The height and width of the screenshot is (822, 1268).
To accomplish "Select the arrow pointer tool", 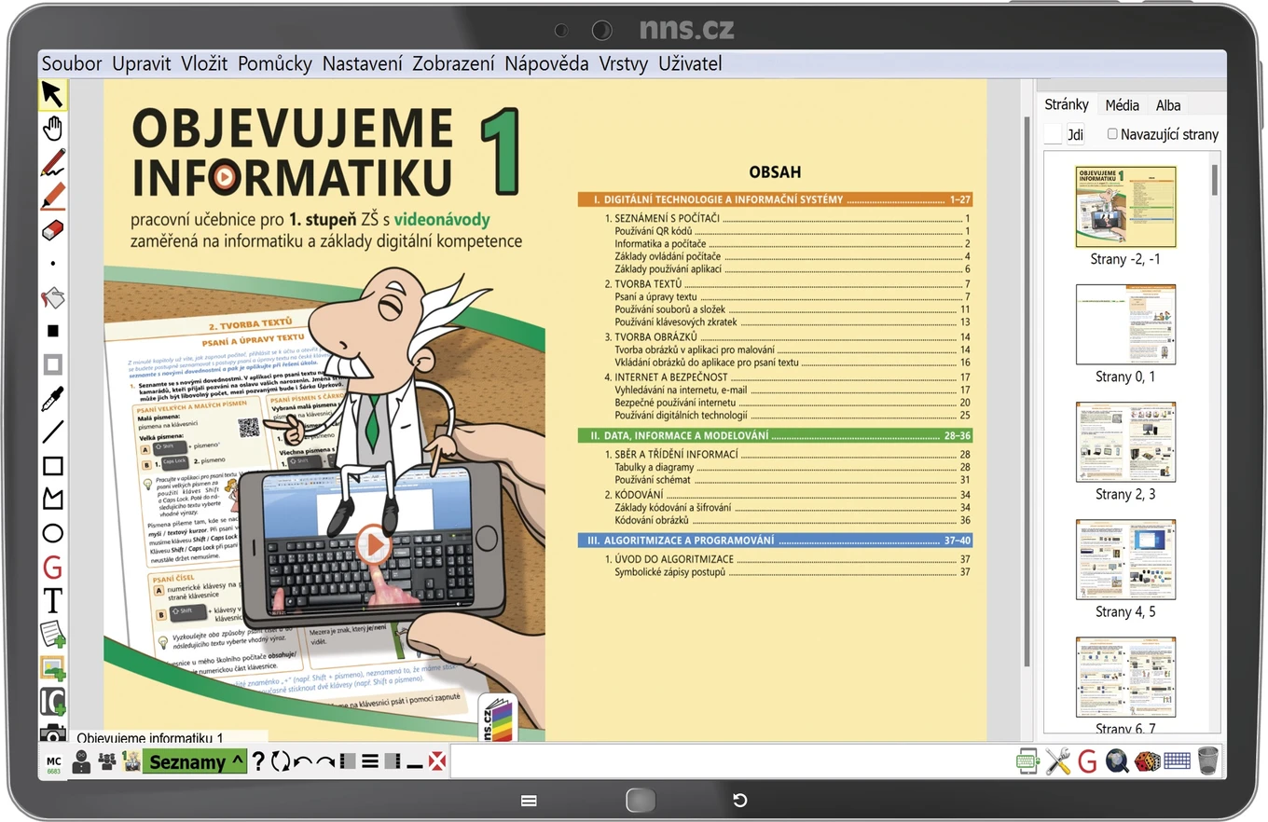I will coord(52,95).
